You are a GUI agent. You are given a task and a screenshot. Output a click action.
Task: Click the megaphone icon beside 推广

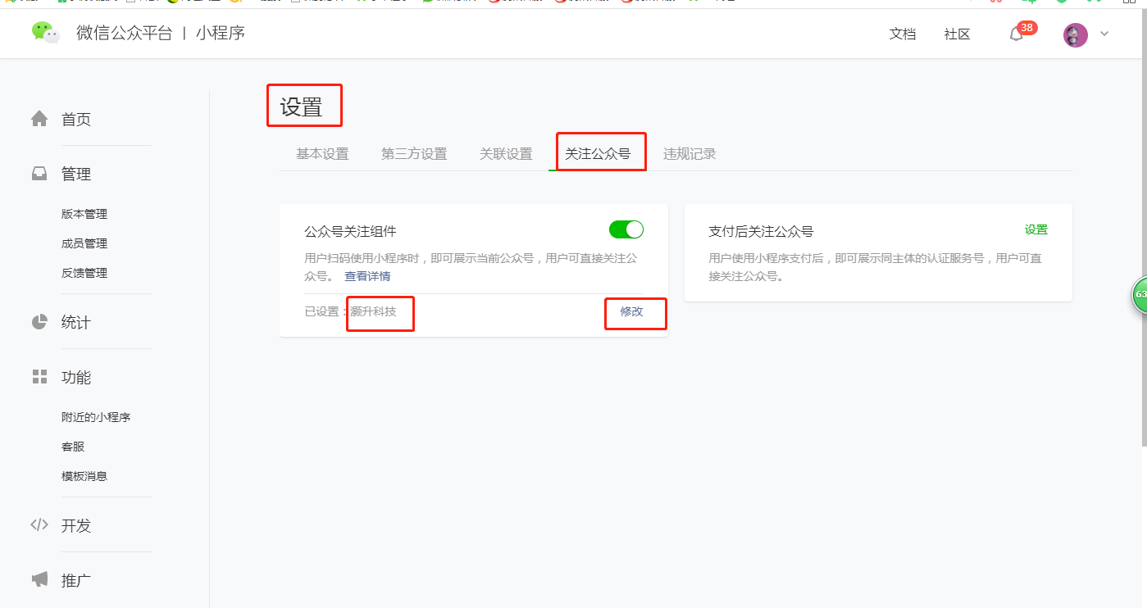[39, 580]
